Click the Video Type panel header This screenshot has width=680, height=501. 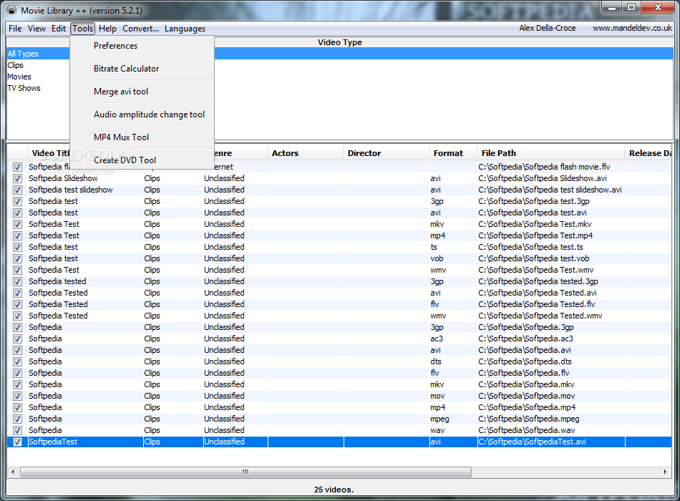point(339,42)
